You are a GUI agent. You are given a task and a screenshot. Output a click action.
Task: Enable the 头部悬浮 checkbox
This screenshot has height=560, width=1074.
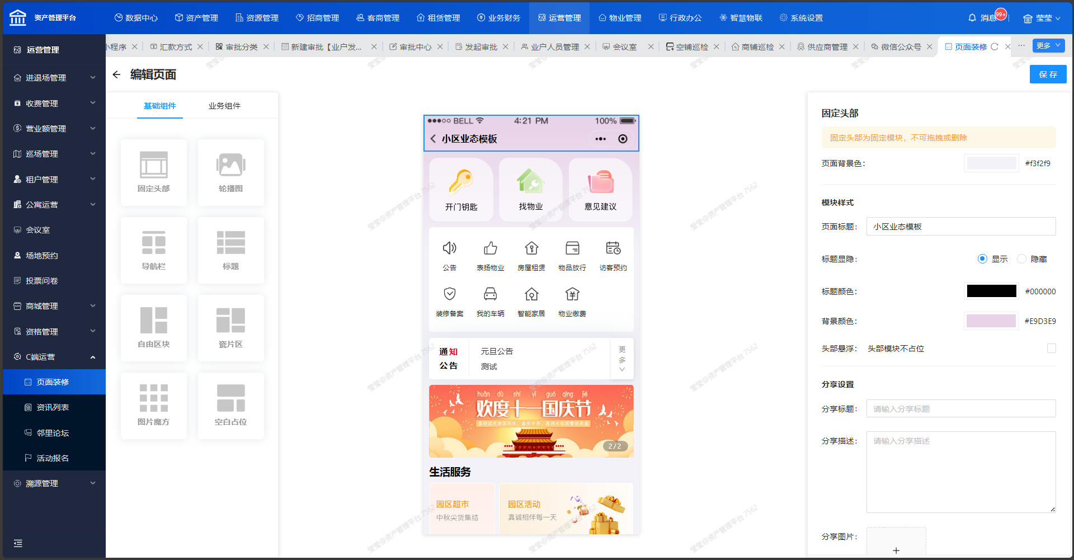coord(1052,349)
